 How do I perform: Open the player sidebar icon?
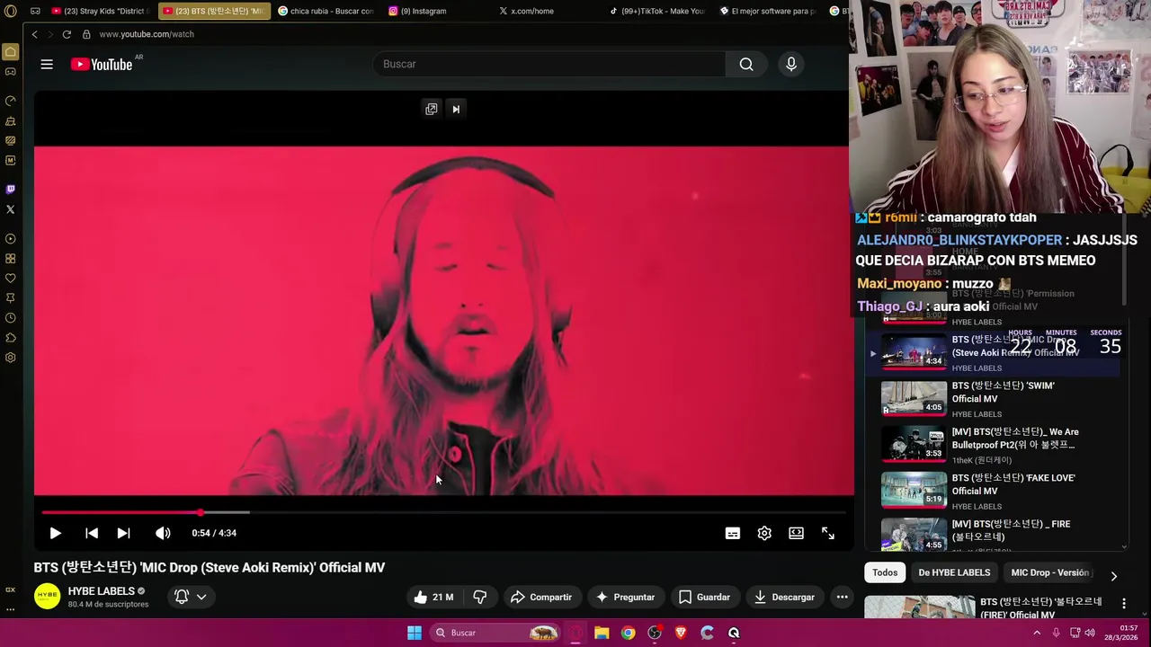coord(11,239)
